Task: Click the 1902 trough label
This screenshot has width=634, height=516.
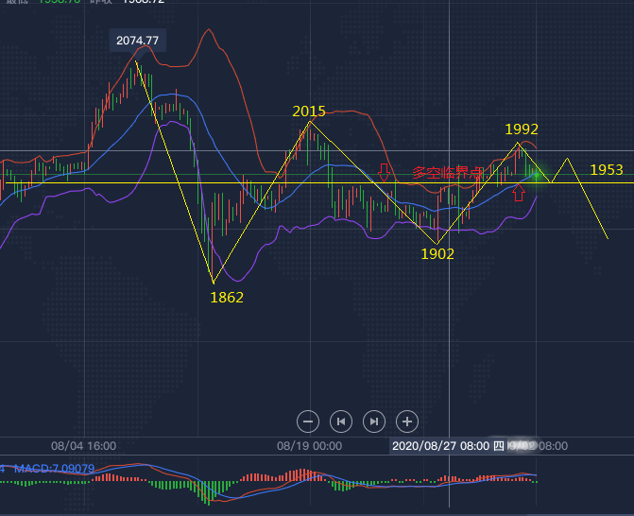Action: point(437,253)
